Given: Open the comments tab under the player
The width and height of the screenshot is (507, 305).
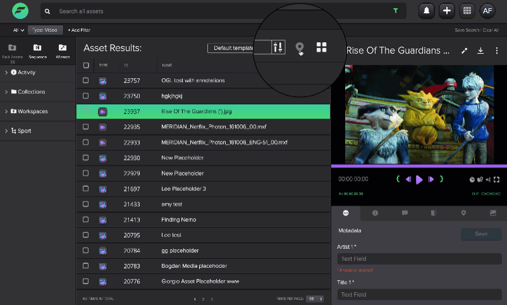Looking at the screenshot, I should (x=405, y=213).
